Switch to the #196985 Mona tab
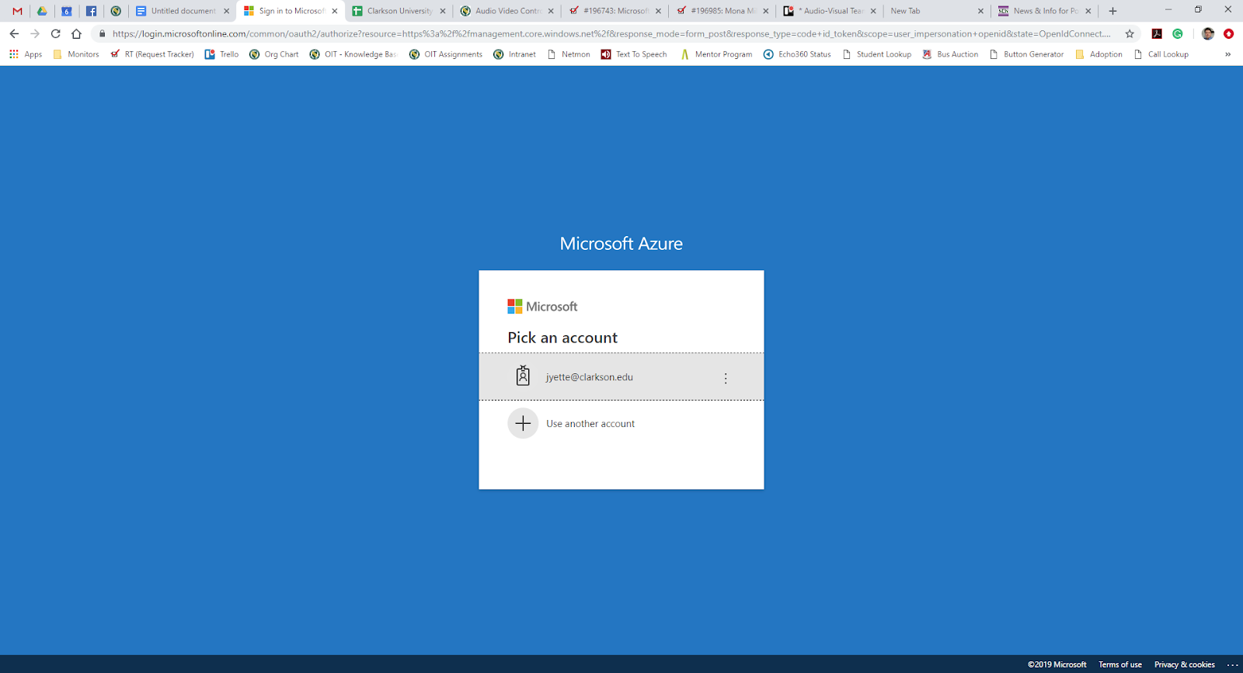 (x=723, y=11)
